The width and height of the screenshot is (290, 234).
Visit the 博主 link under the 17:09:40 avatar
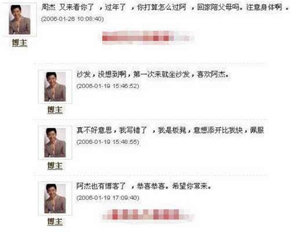pos(55,222)
